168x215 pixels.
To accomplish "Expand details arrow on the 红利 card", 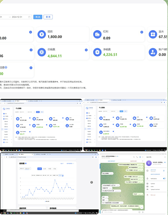I will (x=142, y=32).
